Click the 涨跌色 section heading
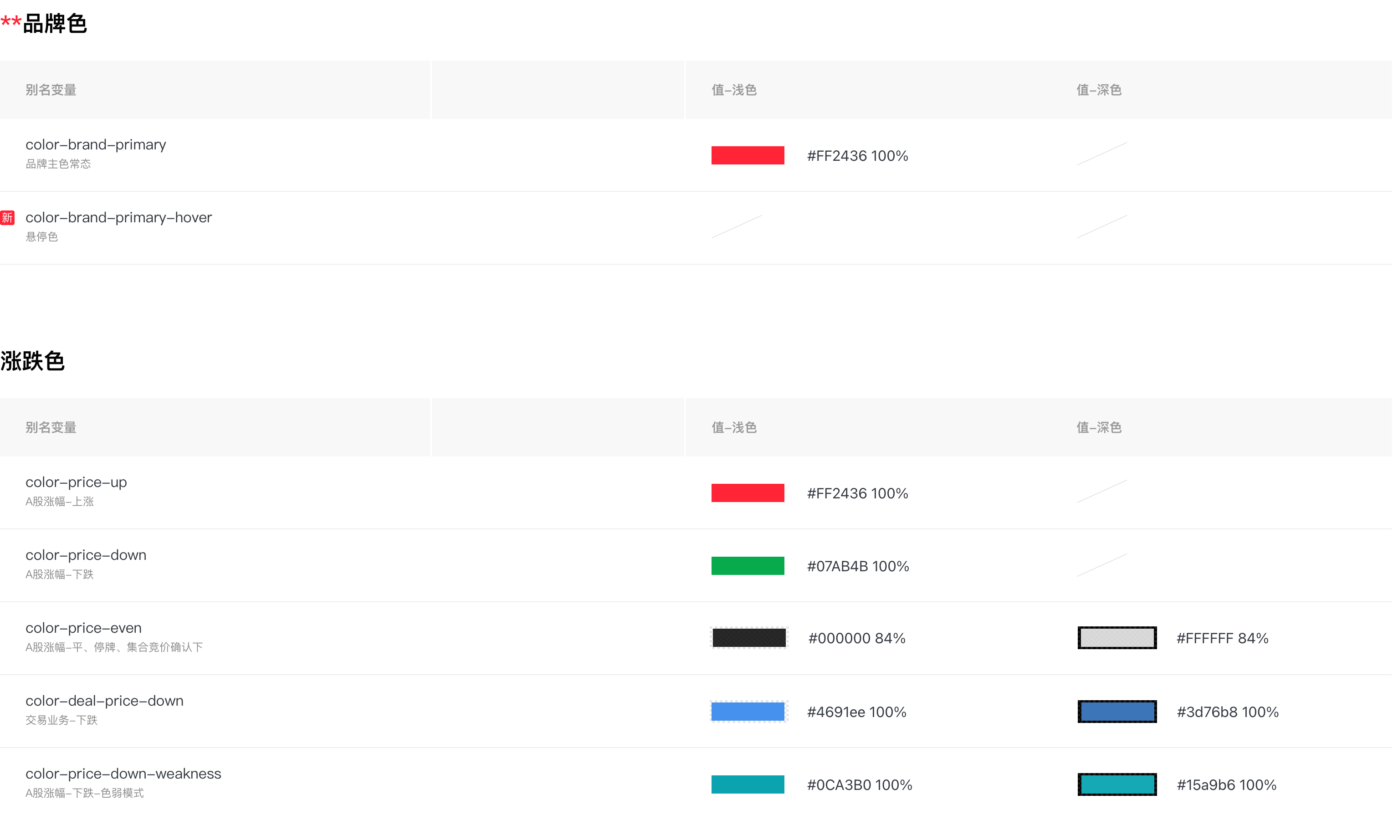Image resolution: width=1393 pixels, height=820 pixels. coord(33,361)
